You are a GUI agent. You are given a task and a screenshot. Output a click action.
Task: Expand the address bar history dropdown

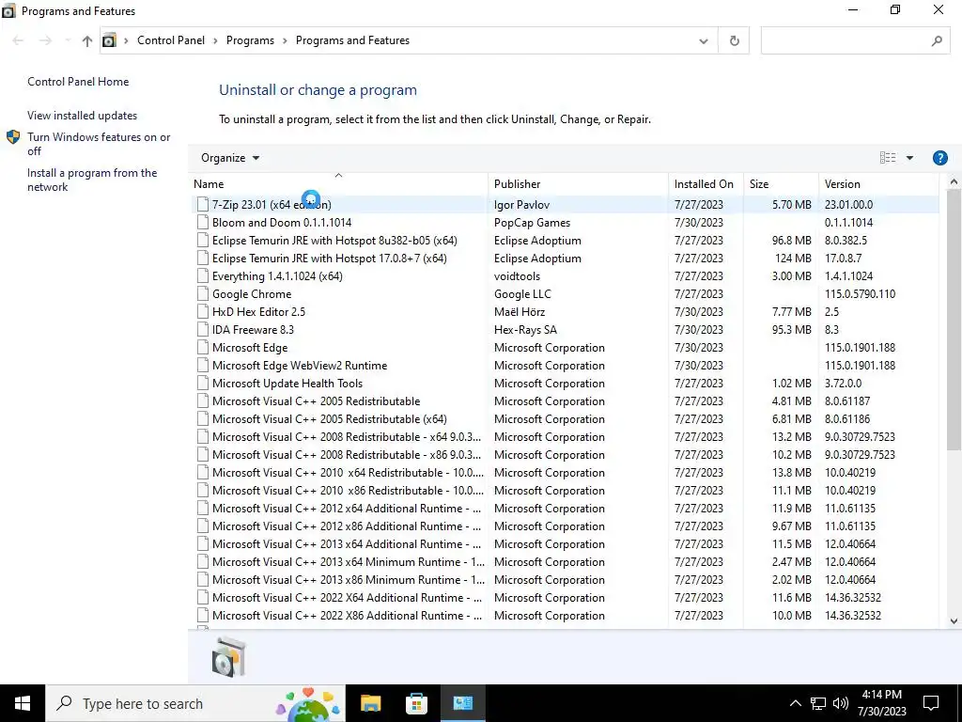click(703, 41)
